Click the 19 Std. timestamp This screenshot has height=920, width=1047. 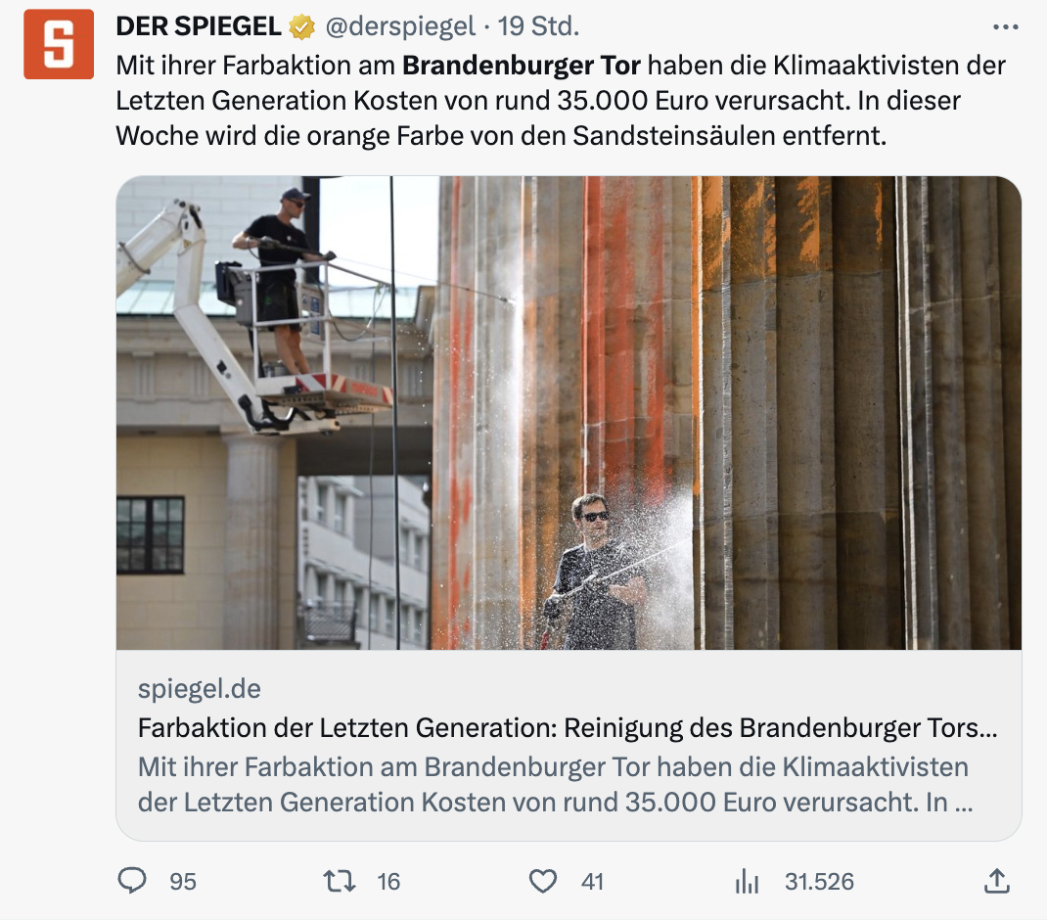538,26
